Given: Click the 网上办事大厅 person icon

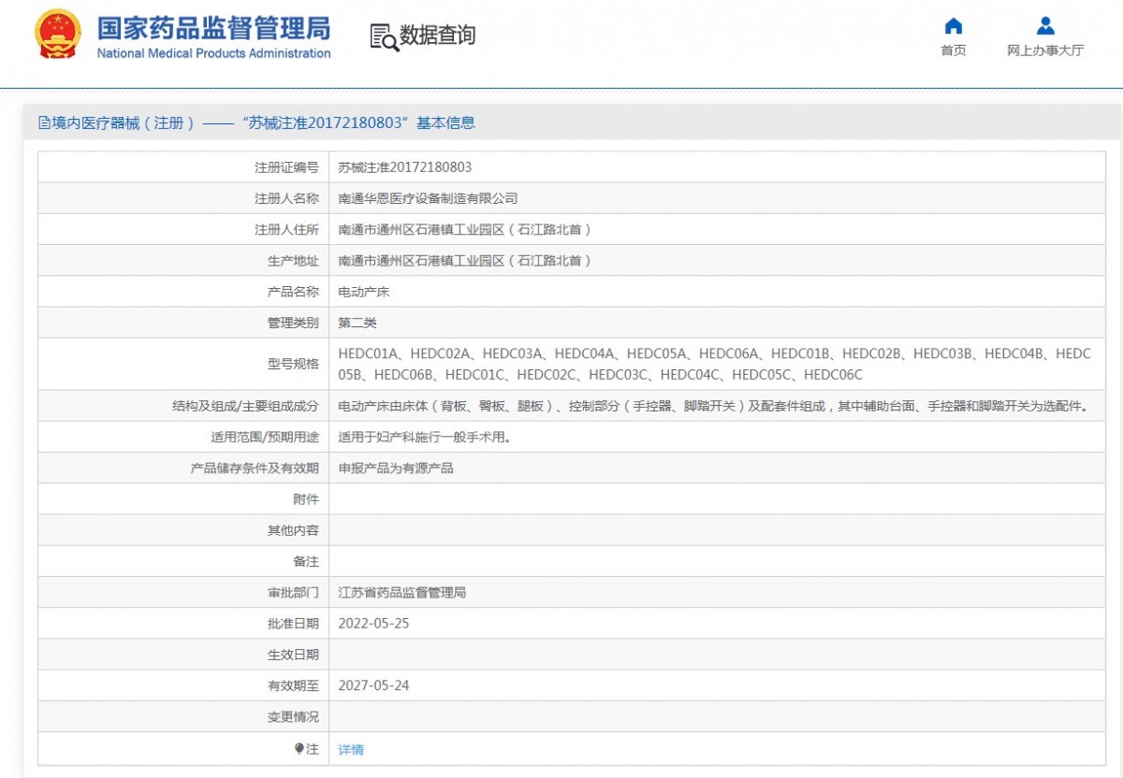Looking at the screenshot, I should click(x=1045, y=26).
